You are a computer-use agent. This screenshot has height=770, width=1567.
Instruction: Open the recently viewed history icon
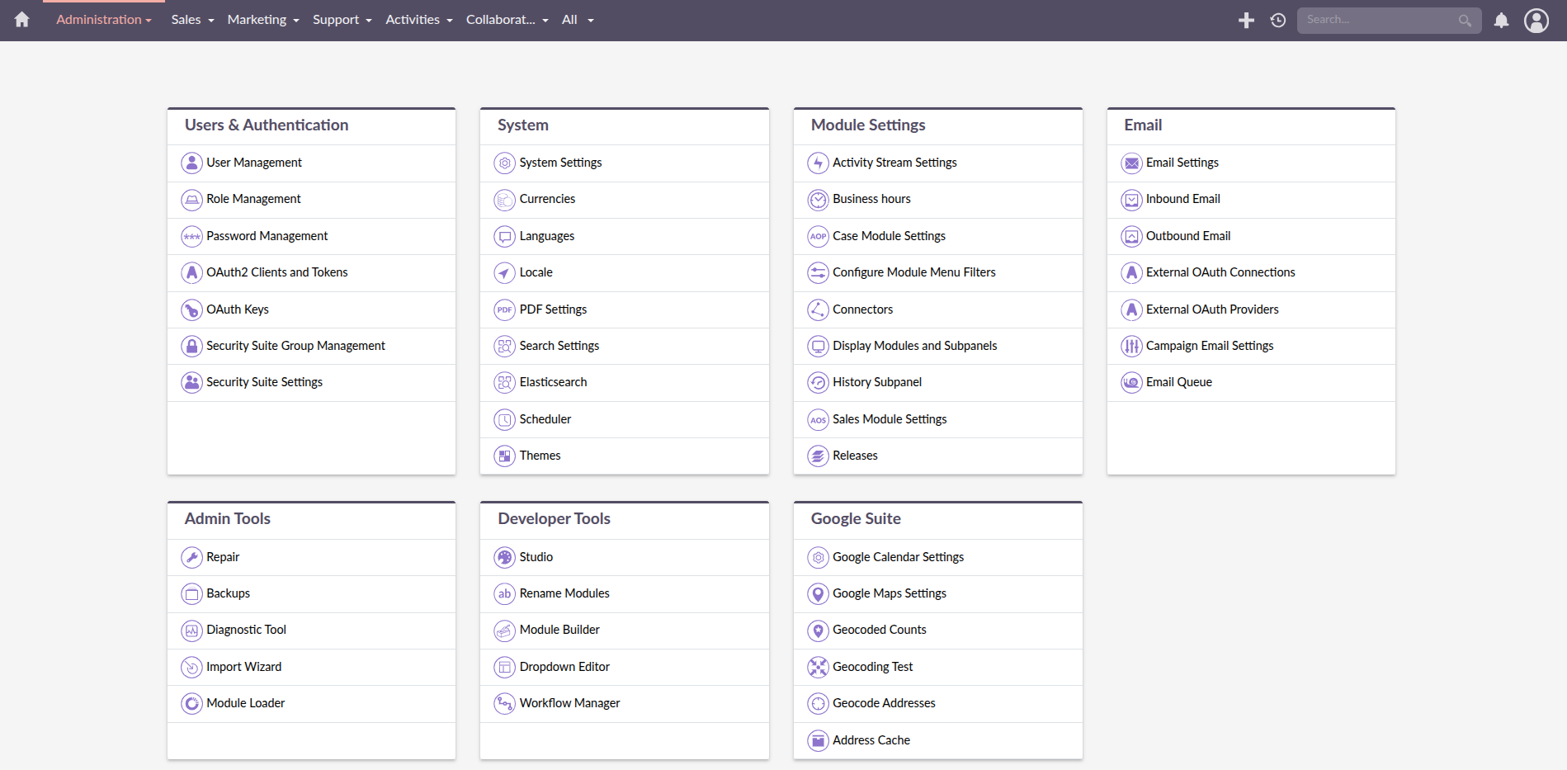tap(1277, 20)
